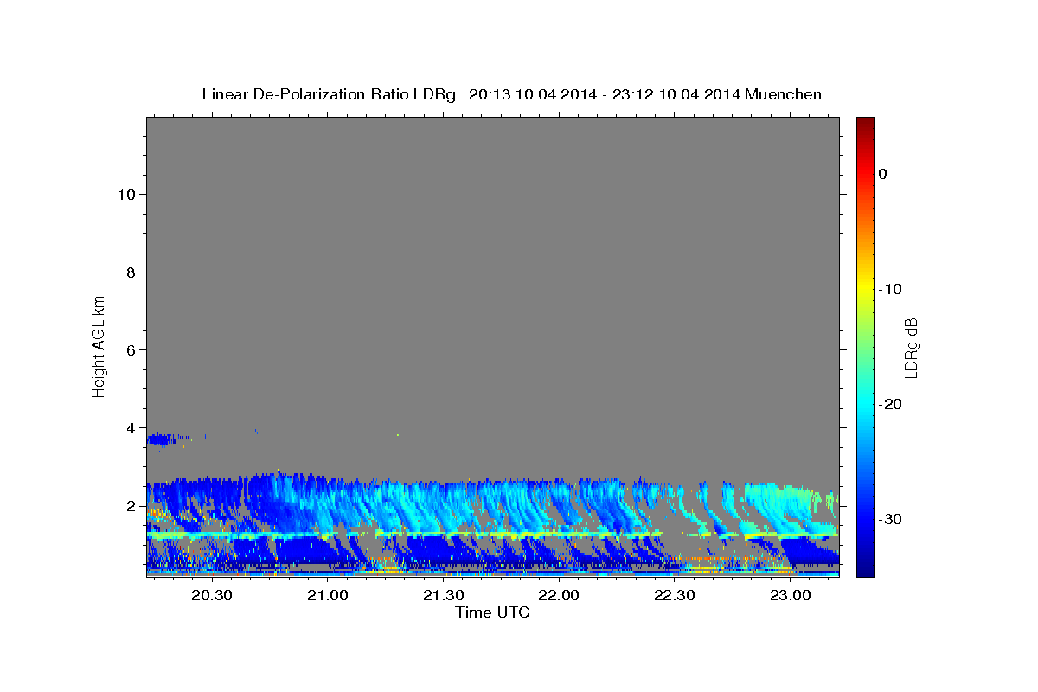Click the colorbar value -20
The height and width of the screenshot is (692, 1038).
click(x=891, y=404)
